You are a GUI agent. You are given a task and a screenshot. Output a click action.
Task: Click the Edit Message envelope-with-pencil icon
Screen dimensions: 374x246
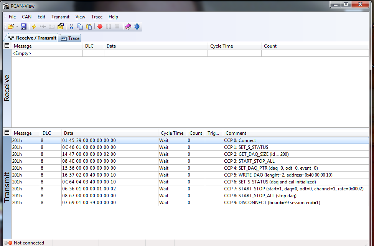[61, 26]
